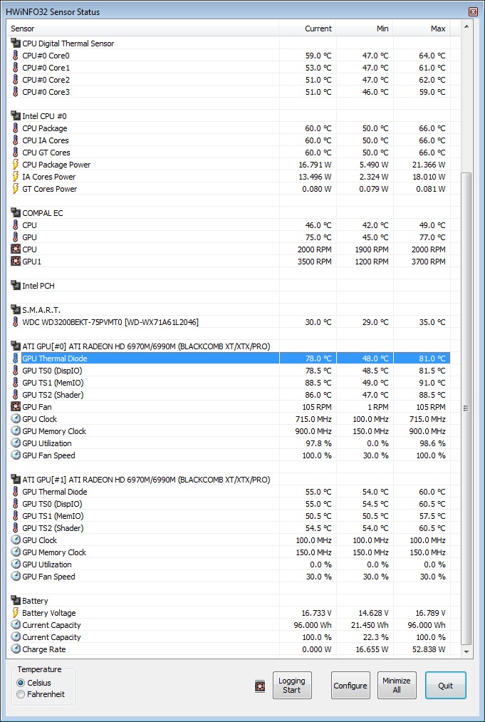Select the Fahrenheit temperature option
This screenshot has height=722, width=485.
pos(41,694)
